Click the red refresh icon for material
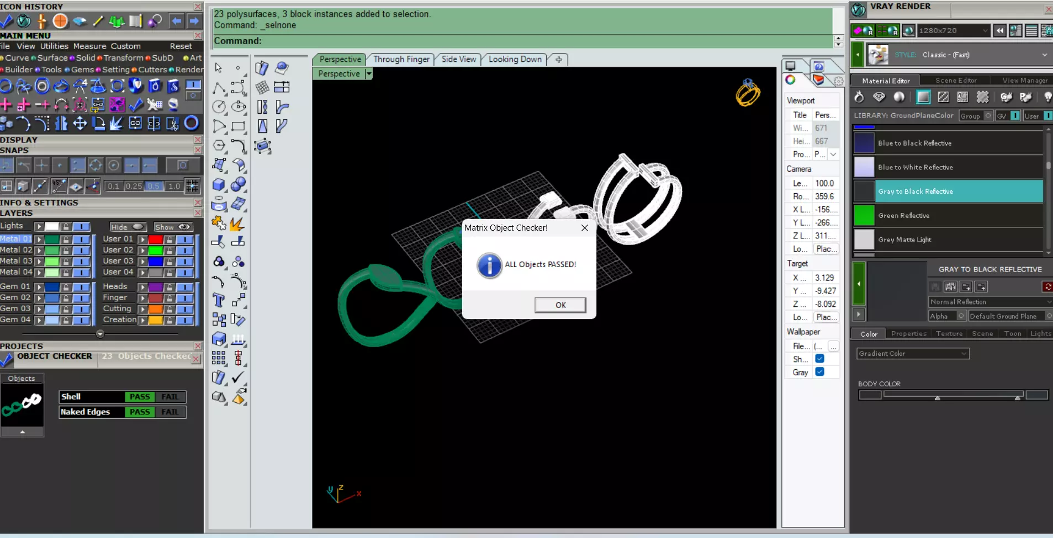Viewport: 1053px width, 538px height. (1047, 286)
